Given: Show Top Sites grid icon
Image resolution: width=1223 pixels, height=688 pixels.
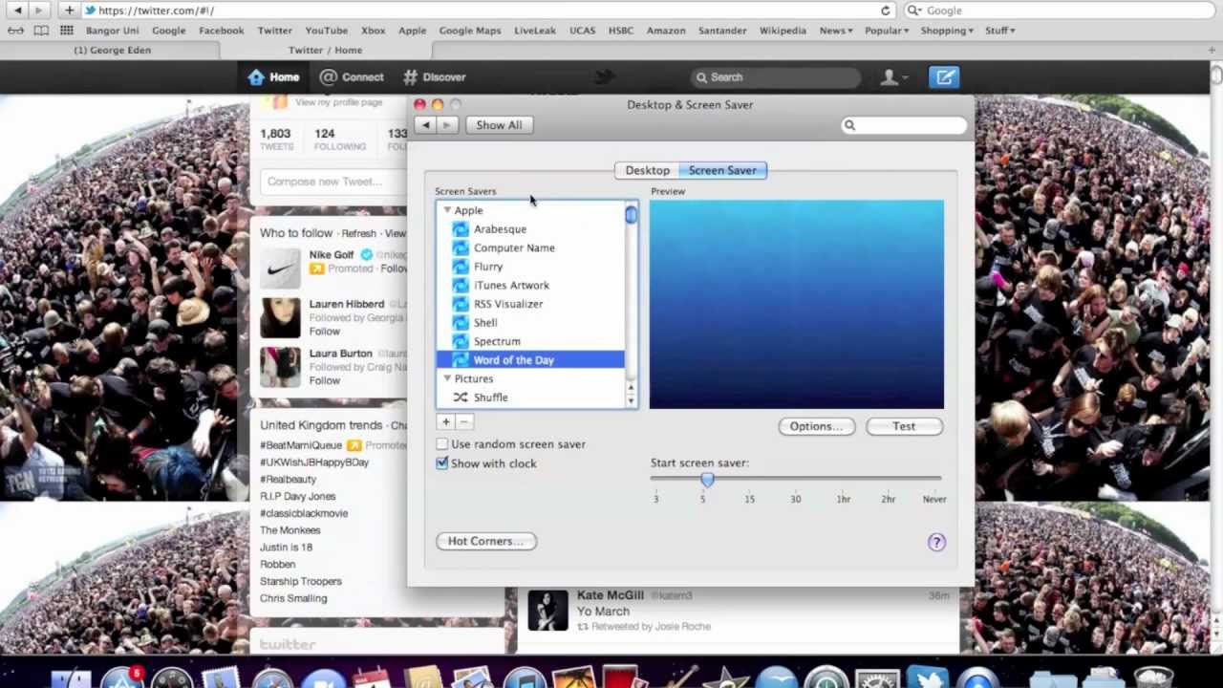Looking at the screenshot, I should (66, 31).
